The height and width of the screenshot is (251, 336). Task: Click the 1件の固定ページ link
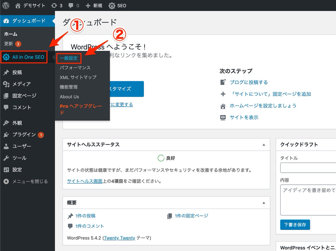192,216
